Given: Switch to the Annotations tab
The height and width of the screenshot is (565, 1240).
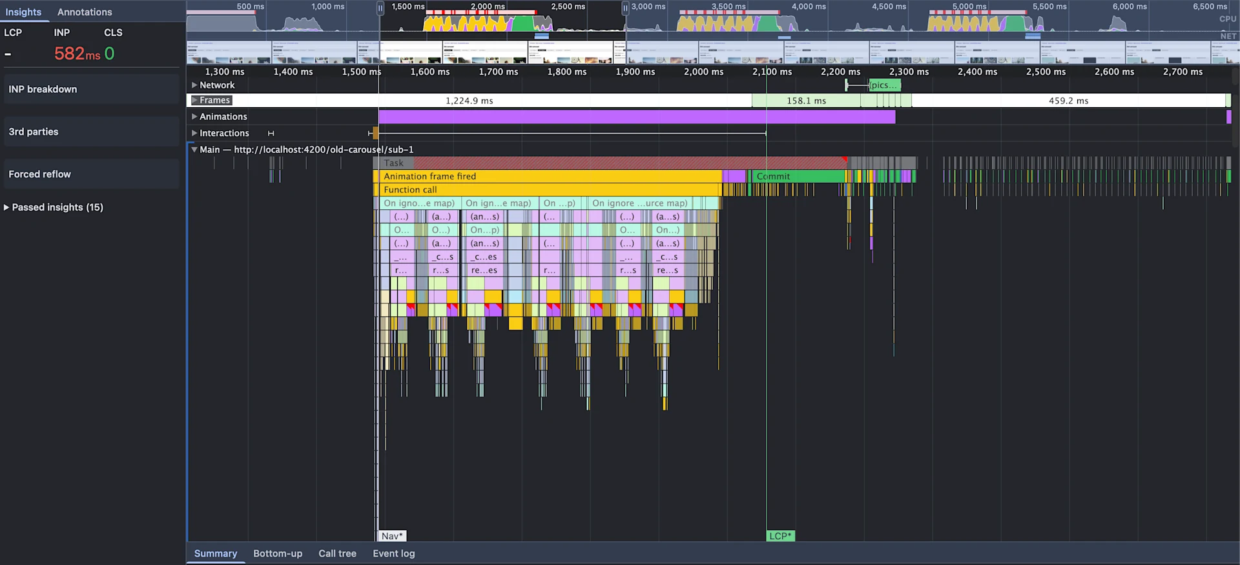Looking at the screenshot, I should [85, 12].
